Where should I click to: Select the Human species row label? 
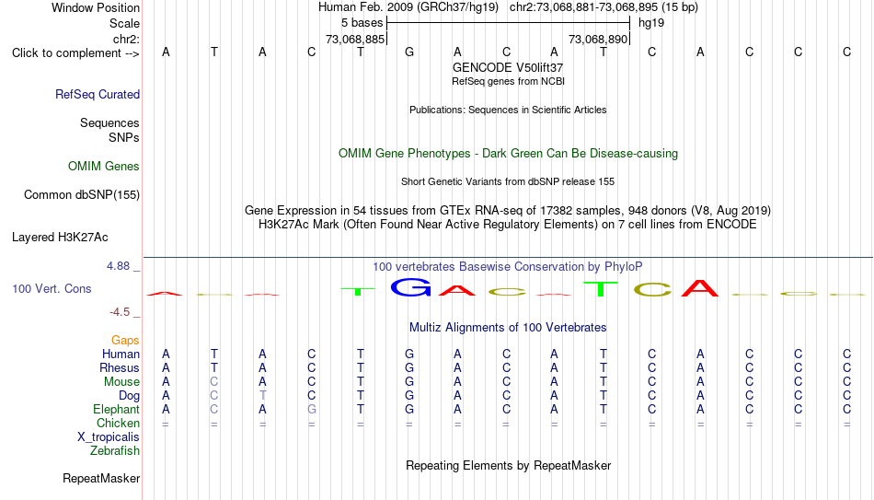click(x=121, y=354)
